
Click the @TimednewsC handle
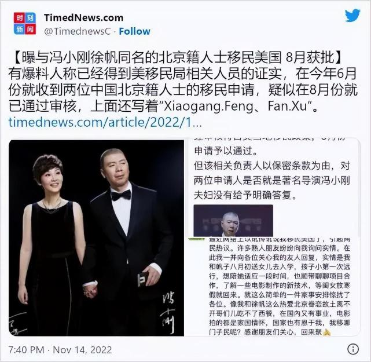tap(78, 31)
